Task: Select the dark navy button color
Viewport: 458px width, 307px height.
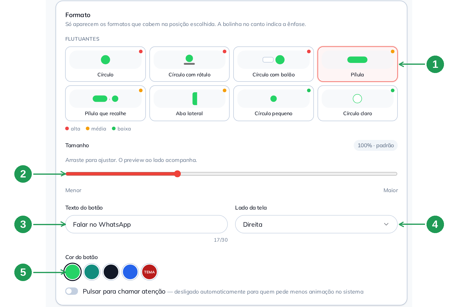Action: click(111, 272)
